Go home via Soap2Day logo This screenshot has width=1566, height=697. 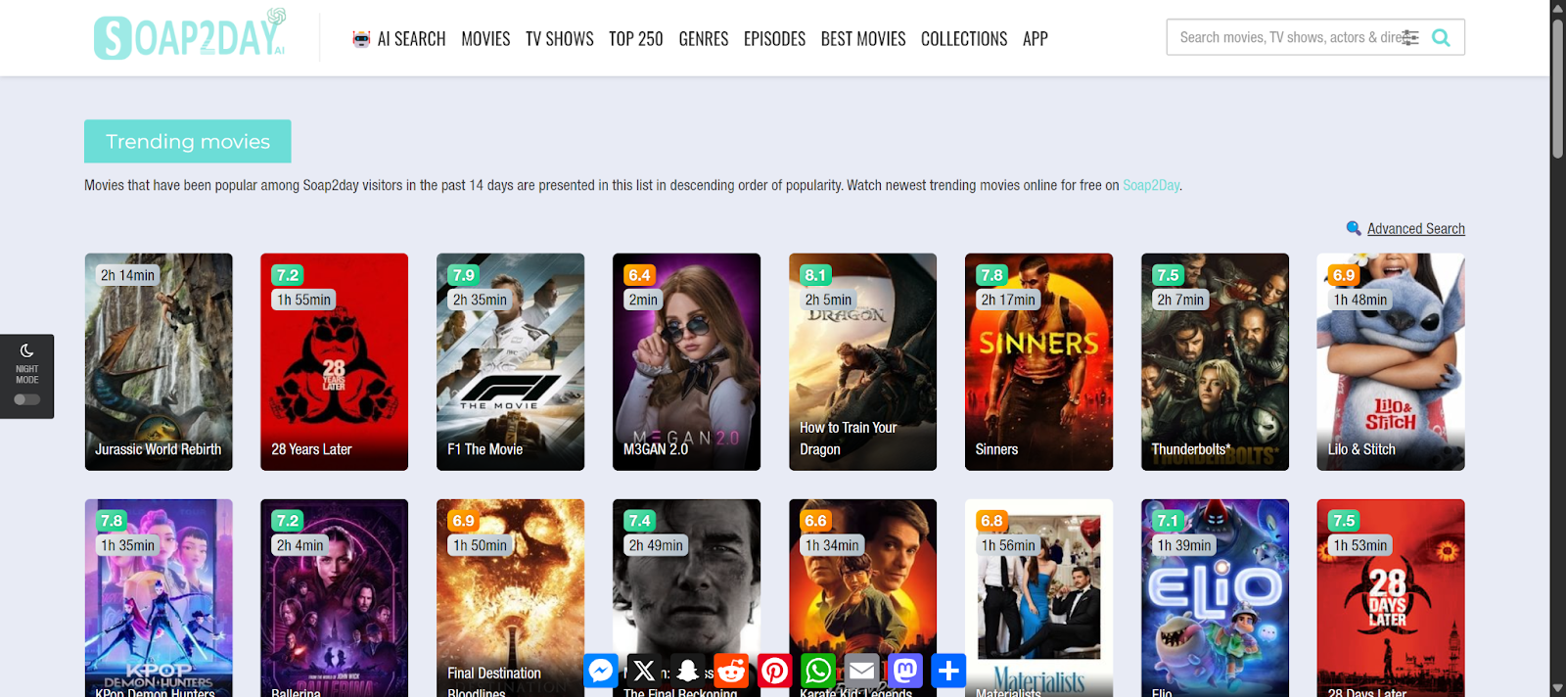190,35
